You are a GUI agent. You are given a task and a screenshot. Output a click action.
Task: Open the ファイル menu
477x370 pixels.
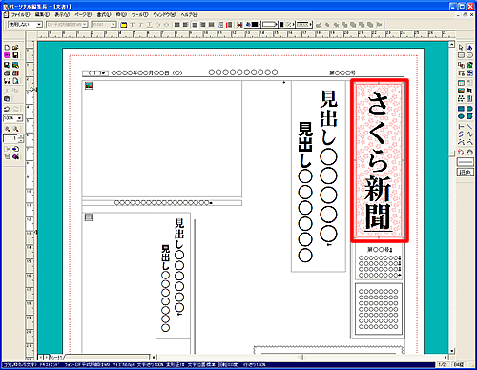click(x=20, y=15)
